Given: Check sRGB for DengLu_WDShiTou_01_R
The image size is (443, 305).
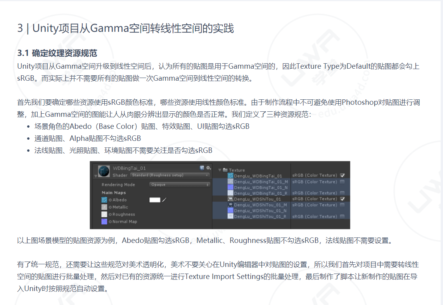Looking at the screenshot, I should (x=343, y=217).
